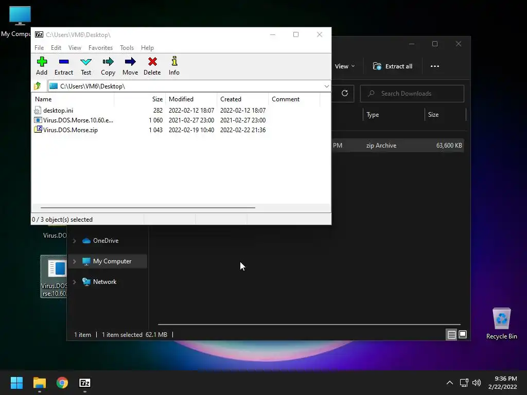
Task: Open the Favorites menu in 7-Zip
Action: (x=100, y=48)
